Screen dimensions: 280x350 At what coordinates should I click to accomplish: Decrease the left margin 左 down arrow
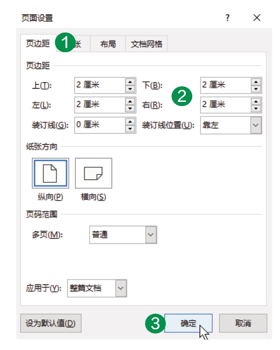pos(130,109)
